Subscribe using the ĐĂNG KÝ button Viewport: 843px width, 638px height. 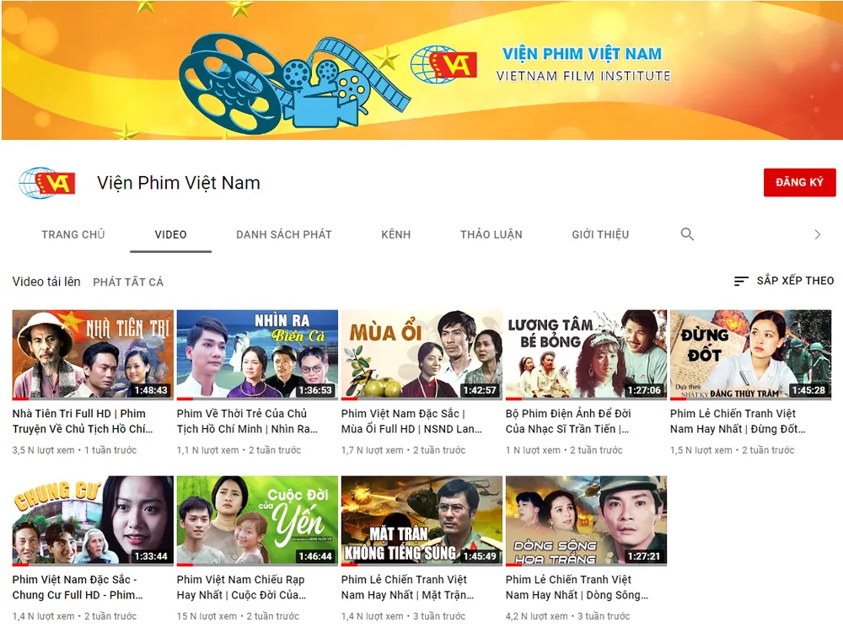click(799, 182)
